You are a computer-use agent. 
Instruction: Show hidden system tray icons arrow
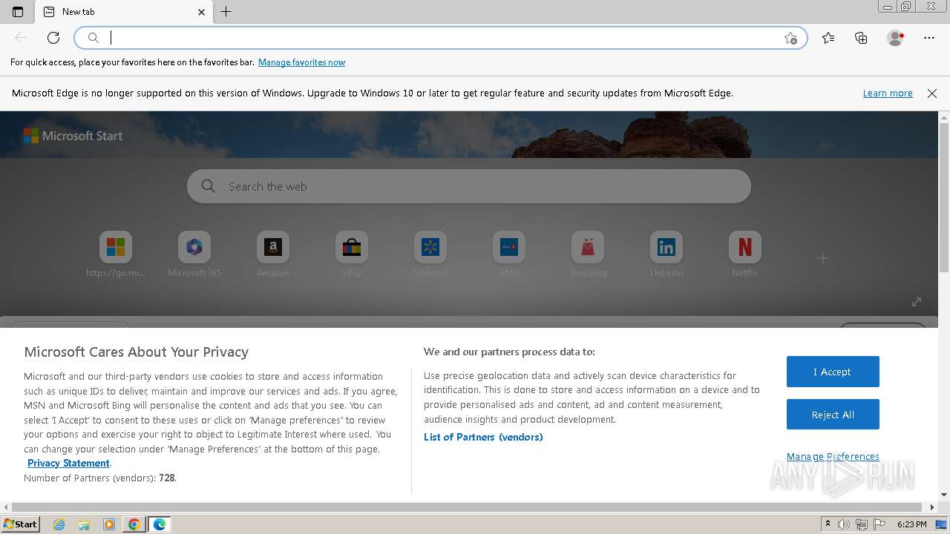[x=828, y=524]
